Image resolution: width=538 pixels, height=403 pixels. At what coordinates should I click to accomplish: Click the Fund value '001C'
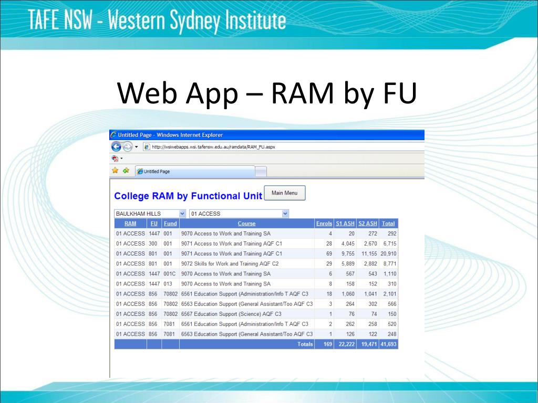(170, 274)
